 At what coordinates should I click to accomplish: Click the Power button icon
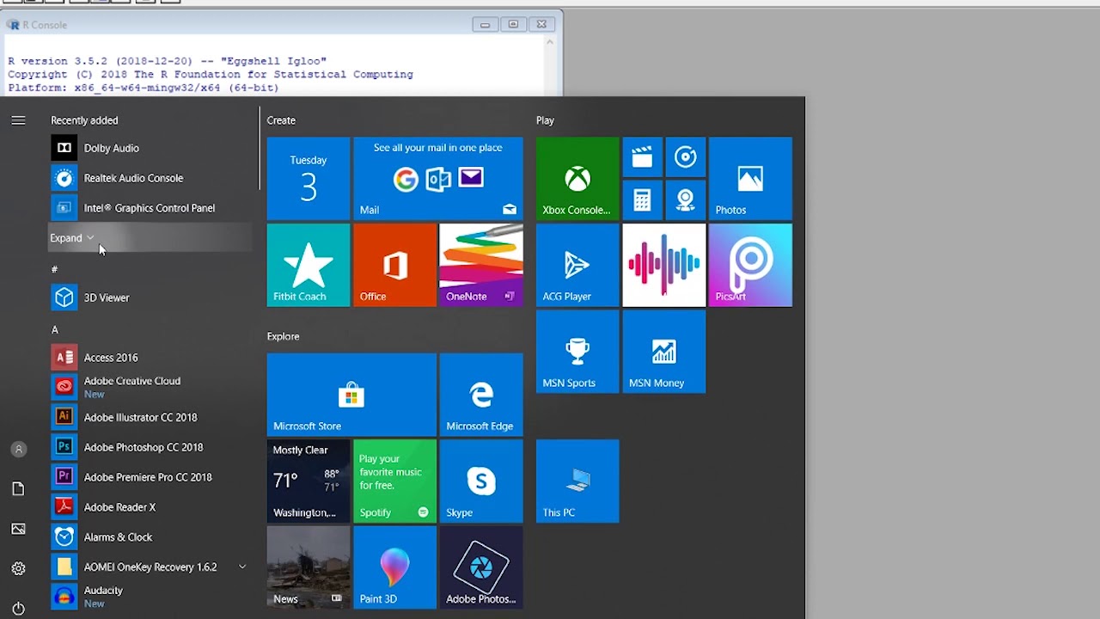coord(18,609)
